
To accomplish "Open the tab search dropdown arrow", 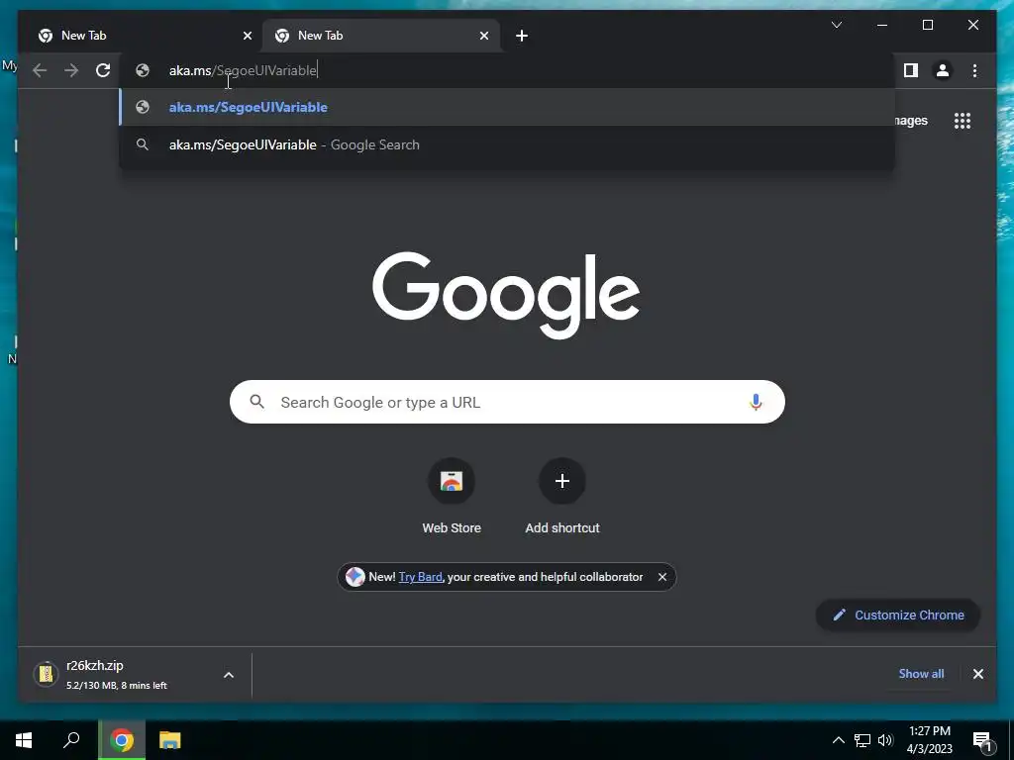I will pos(836,25).
